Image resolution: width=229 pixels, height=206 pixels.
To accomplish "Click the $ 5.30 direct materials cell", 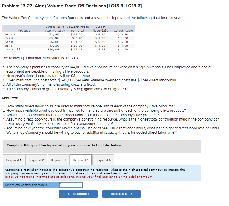I will 100,50.
